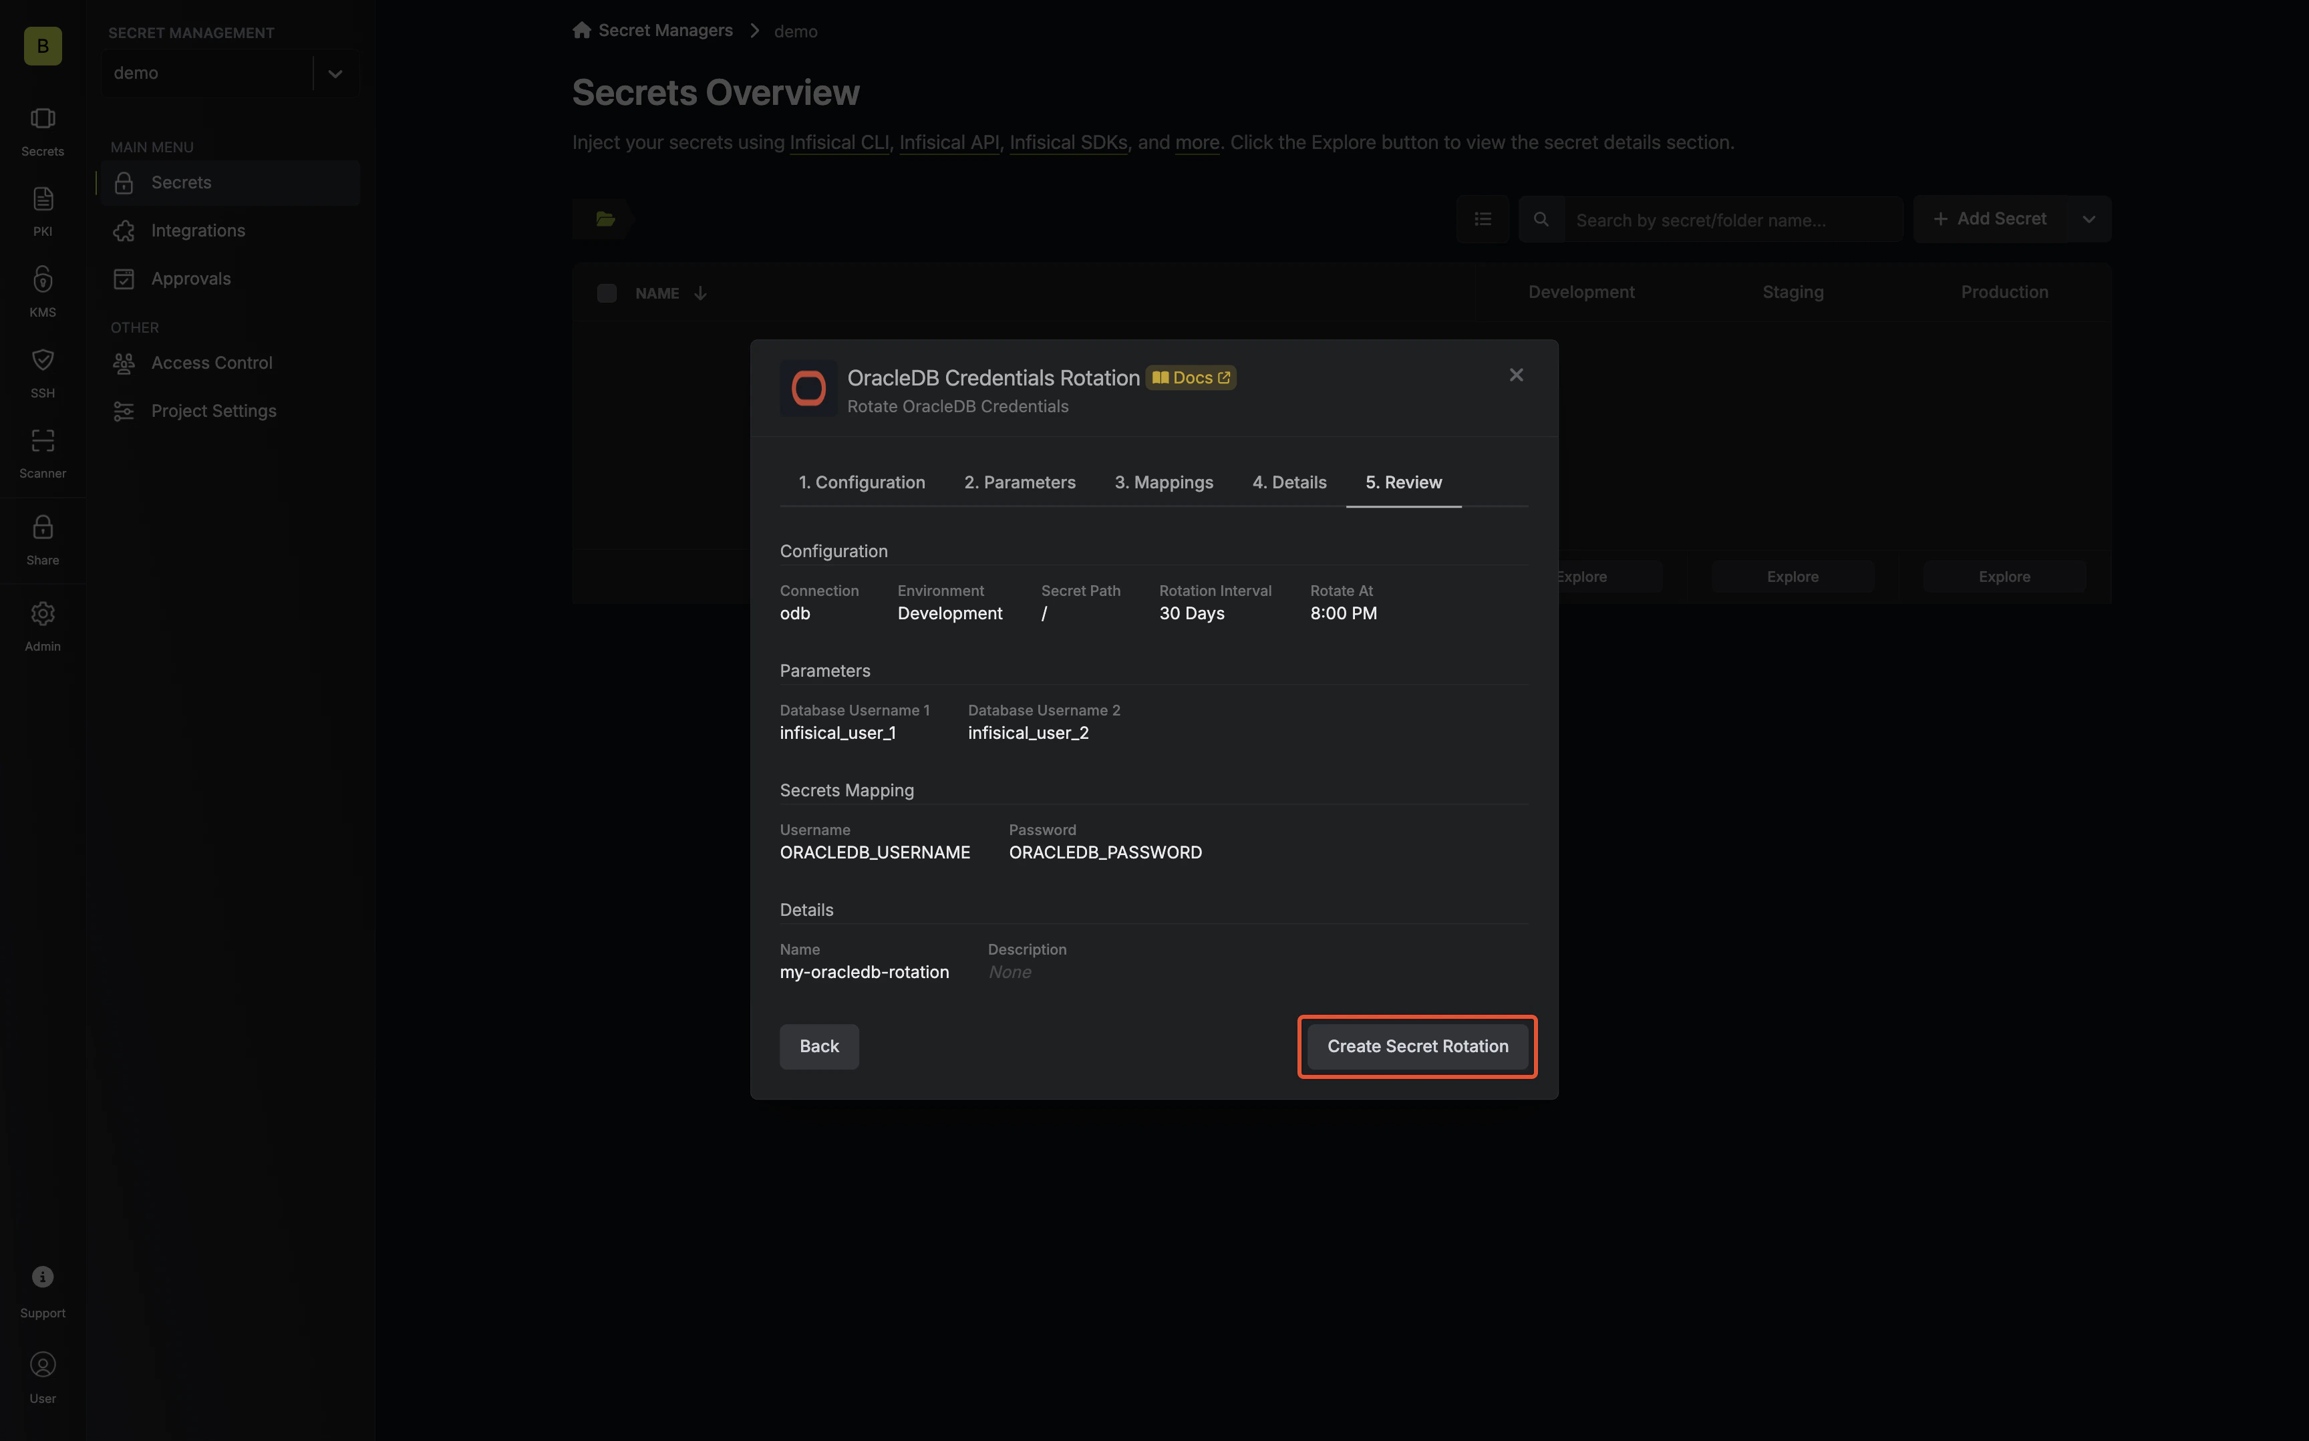Click the Explore button under Staging

(x=1793, y=577)
